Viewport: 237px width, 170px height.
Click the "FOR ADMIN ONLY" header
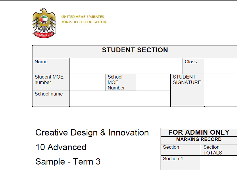point(199,132)
